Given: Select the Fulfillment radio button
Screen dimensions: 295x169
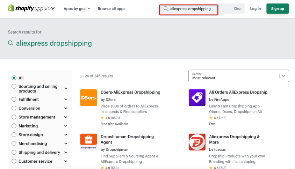Looking at the screenshot, I should [x=14, y=99].
